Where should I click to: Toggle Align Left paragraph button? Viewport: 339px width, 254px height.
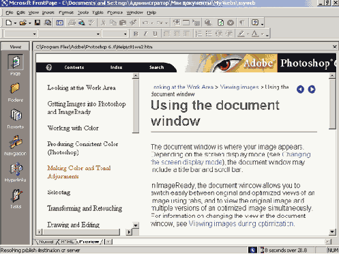coord(167,33)
